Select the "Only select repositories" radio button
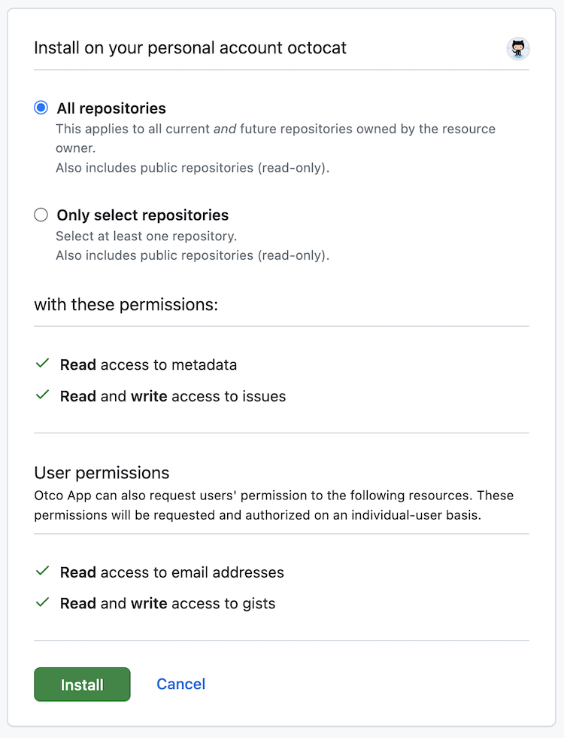The height and width of the screenshot is (738, 564). point(41,214)
